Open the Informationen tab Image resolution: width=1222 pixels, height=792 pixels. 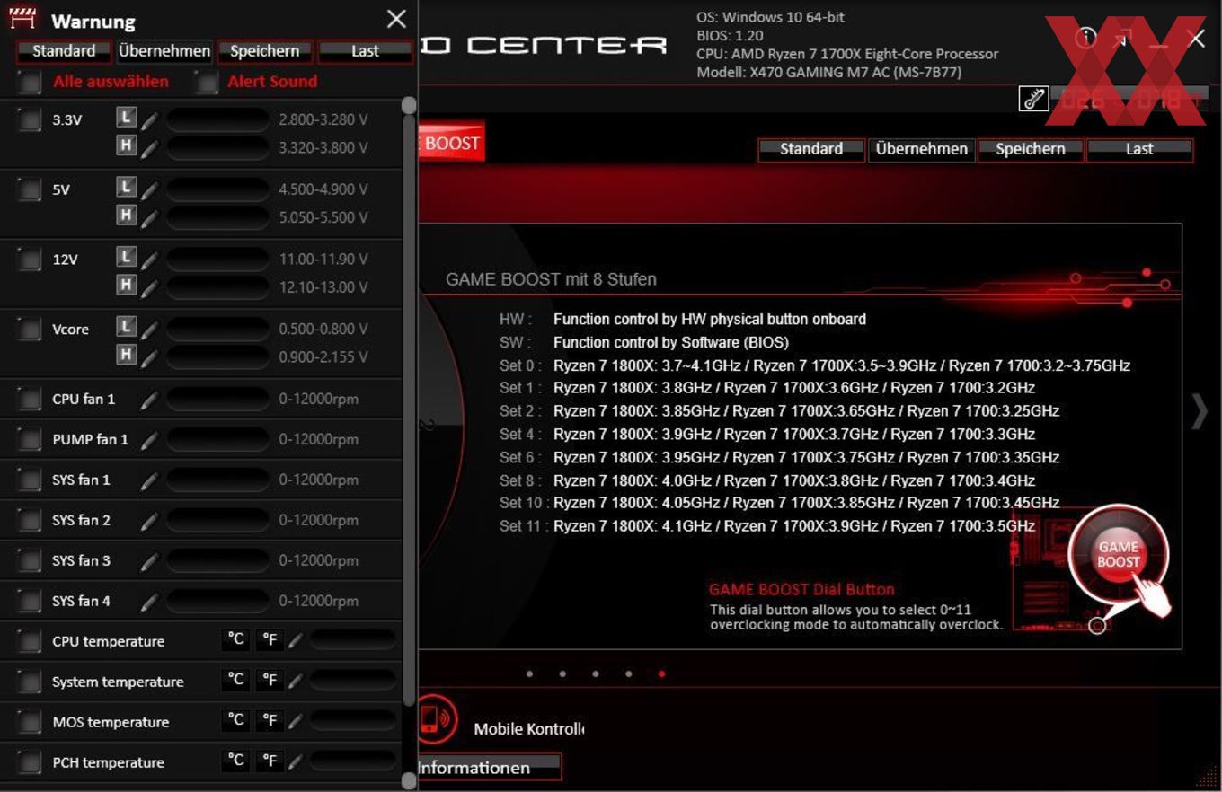tap(490, 768)
